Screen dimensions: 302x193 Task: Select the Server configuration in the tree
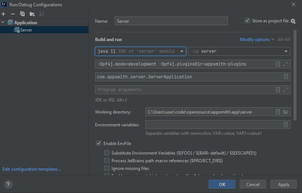26,30
